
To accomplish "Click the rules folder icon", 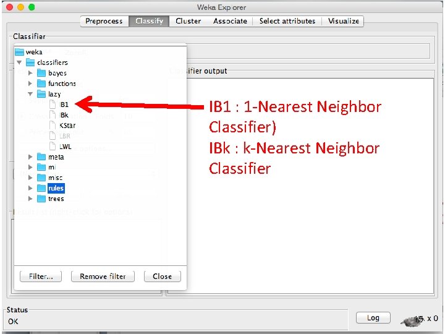I will [41, 188].
